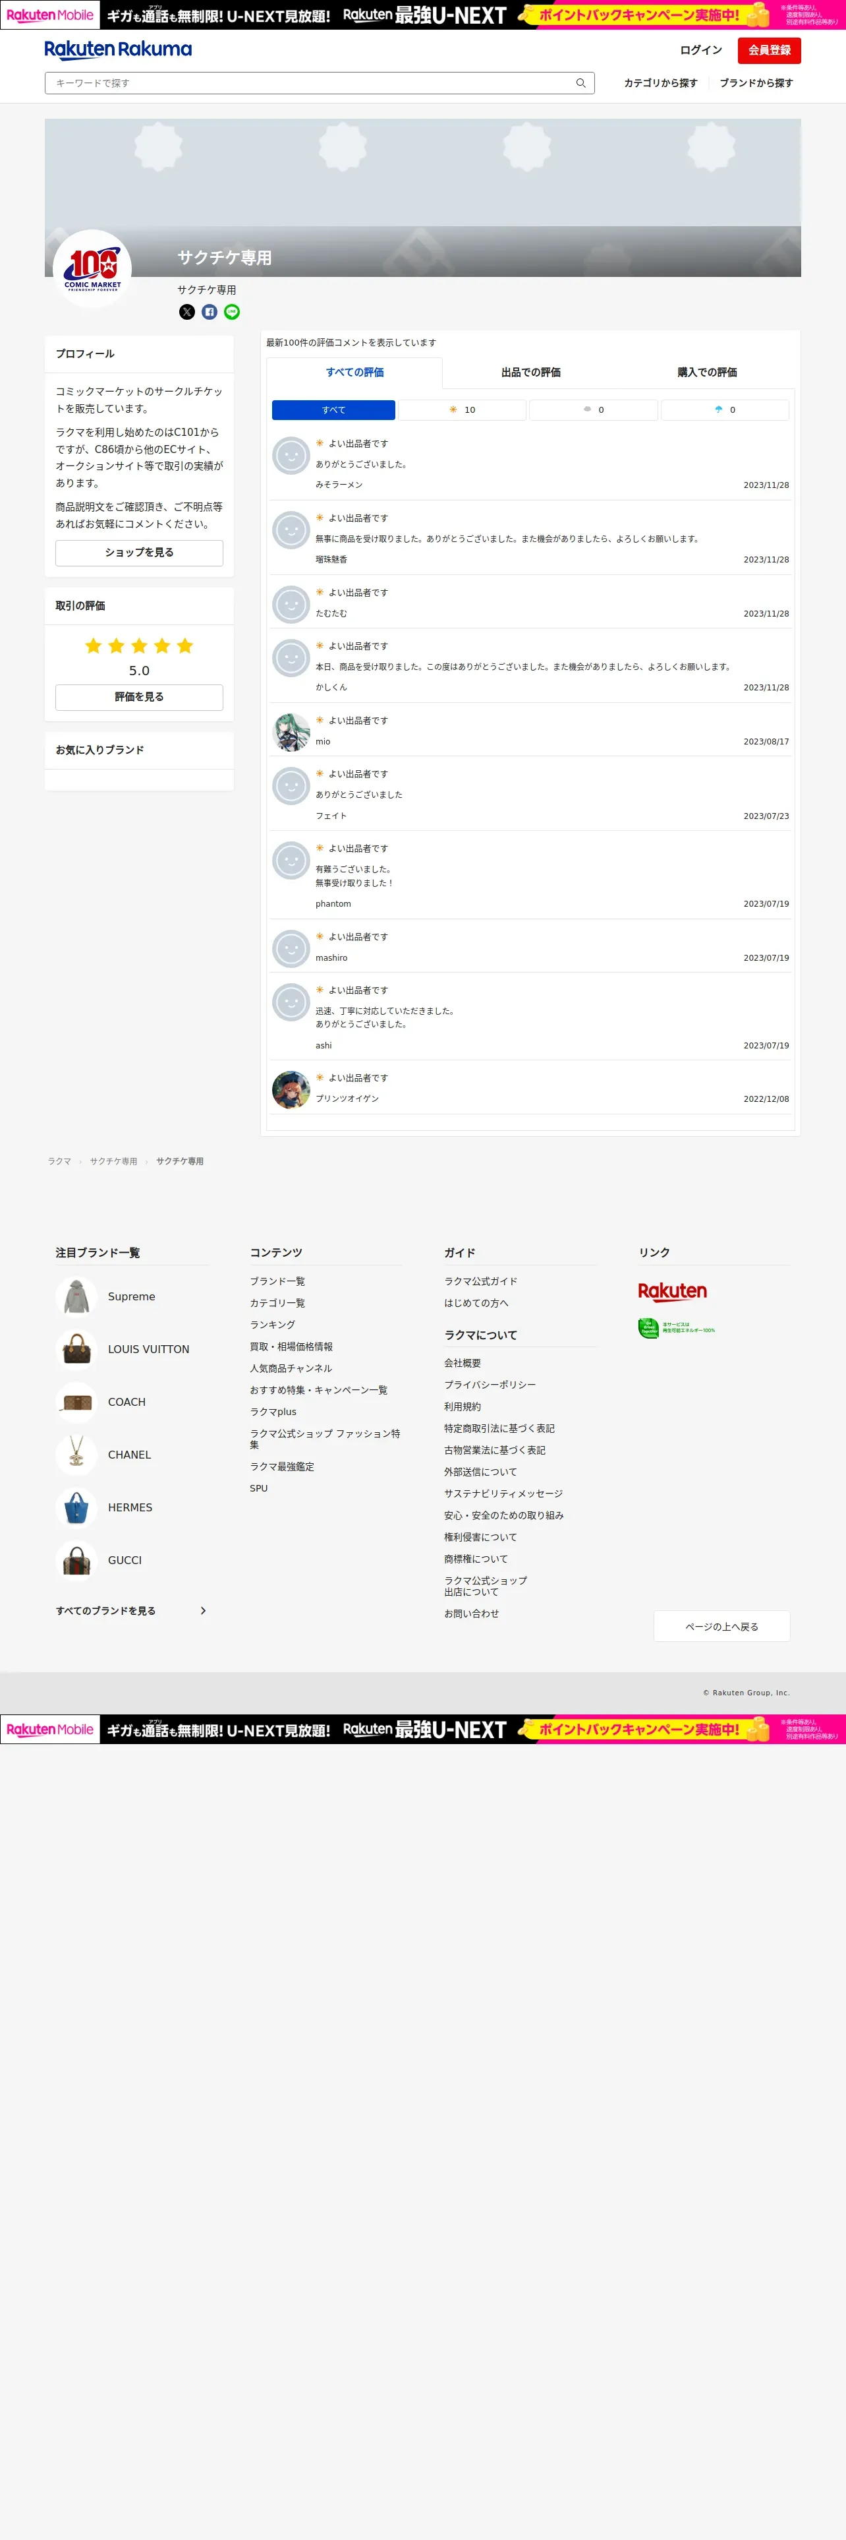Image resolution: width=846 pixels, height=2540 pixels.
Task: Click みそラーメン reviewer default avatar
Action: click(x=291, y=456)
